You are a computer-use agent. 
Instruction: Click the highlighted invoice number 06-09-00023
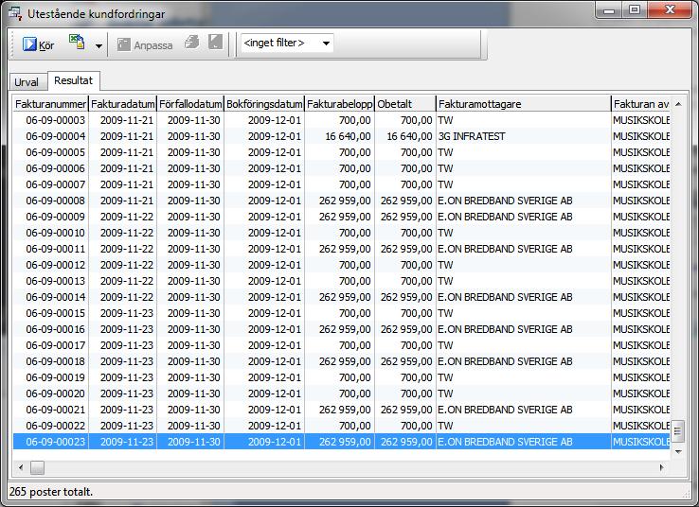click(x=55, y=442)
